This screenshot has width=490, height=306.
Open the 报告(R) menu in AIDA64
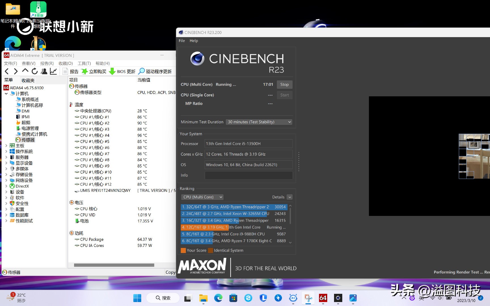47,63
